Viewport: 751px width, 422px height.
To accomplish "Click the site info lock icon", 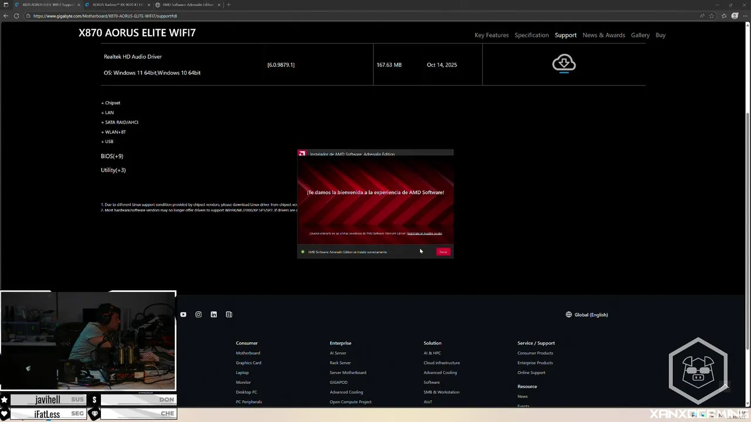I will click(28, 16).
